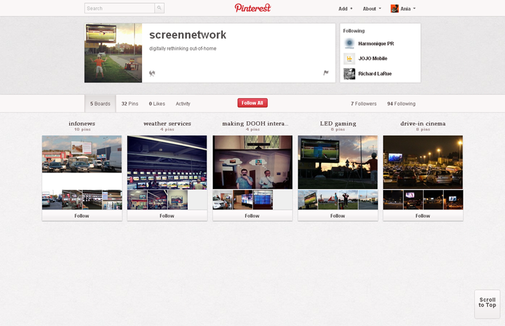Click the flag report icon on profile
The height and width of the screenshot is (326, 505).
[x=326, y=73]
